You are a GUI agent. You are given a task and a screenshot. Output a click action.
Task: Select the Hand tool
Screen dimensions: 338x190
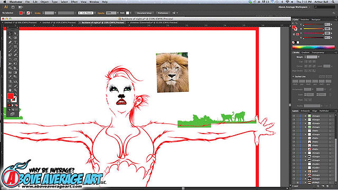10,90
